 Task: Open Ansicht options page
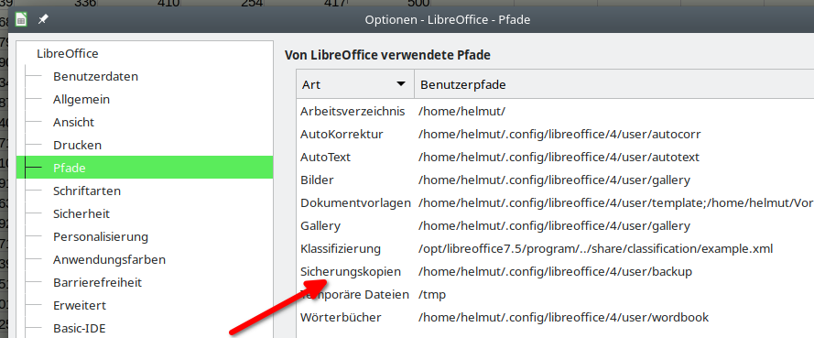click(x=74, y=122)
